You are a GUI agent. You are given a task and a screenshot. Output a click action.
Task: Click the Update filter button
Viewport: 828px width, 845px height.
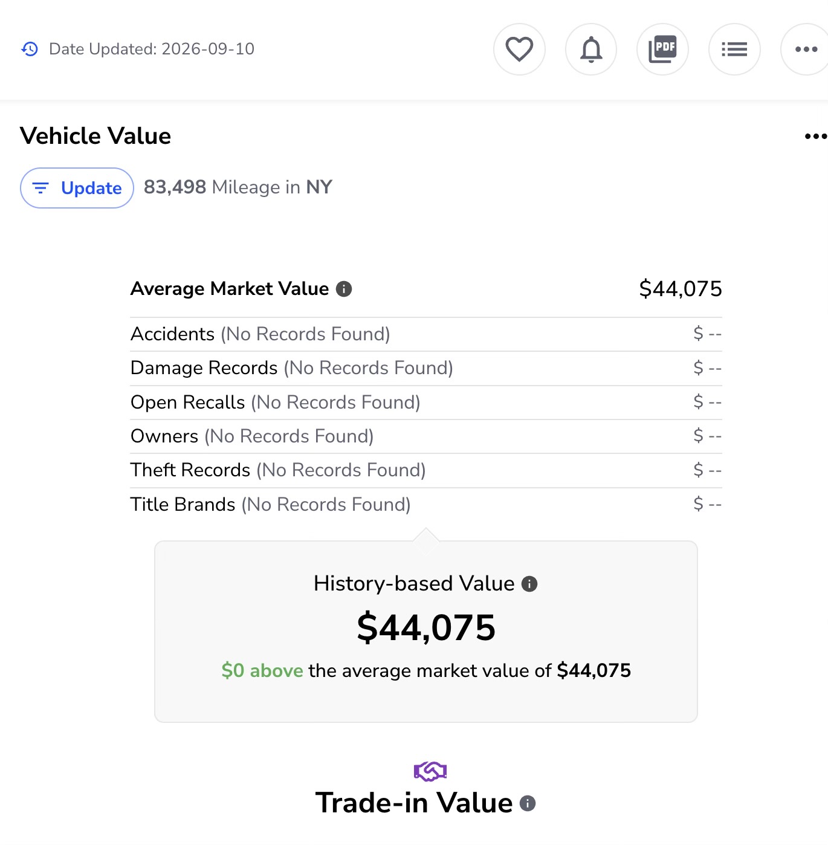pos(77,188)
